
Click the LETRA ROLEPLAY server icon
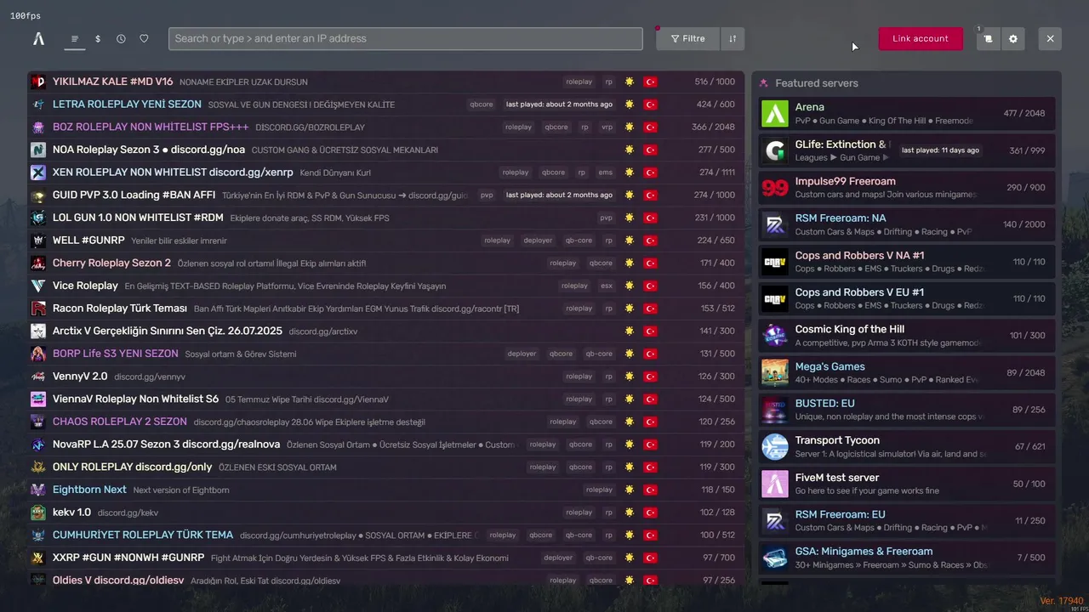pos(38,105)
